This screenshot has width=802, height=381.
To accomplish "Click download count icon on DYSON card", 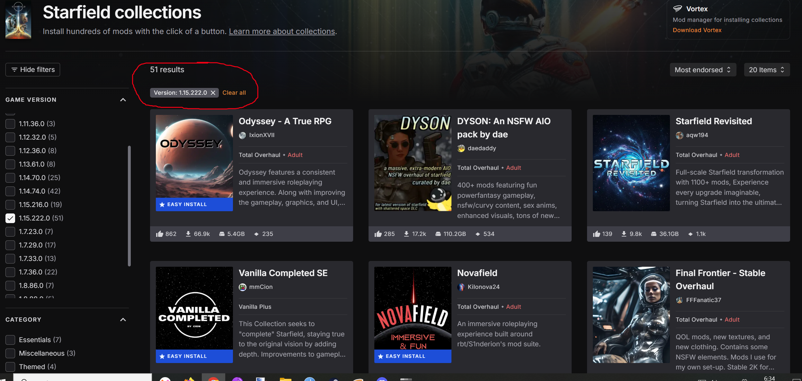I will tap(406, 234).
